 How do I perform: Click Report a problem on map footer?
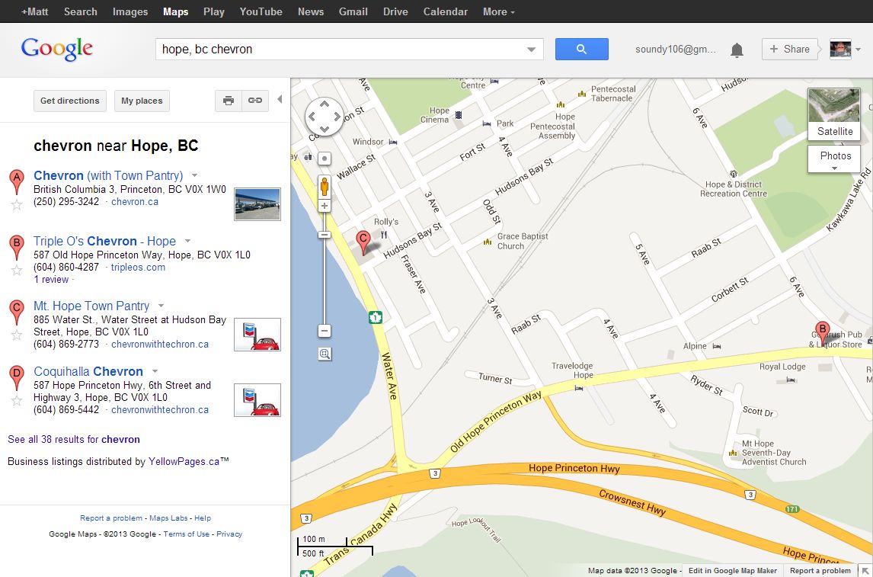[x=820, y=571]
